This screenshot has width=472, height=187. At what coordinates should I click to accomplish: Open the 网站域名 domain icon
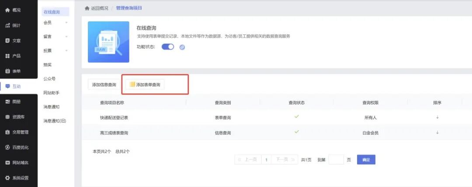pyautogui.click(x=7, y=163)
